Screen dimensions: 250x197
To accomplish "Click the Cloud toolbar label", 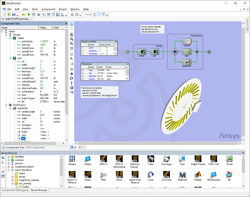I will (88, 14).
